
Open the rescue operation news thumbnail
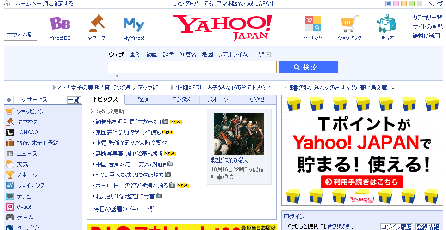point(239,134)
